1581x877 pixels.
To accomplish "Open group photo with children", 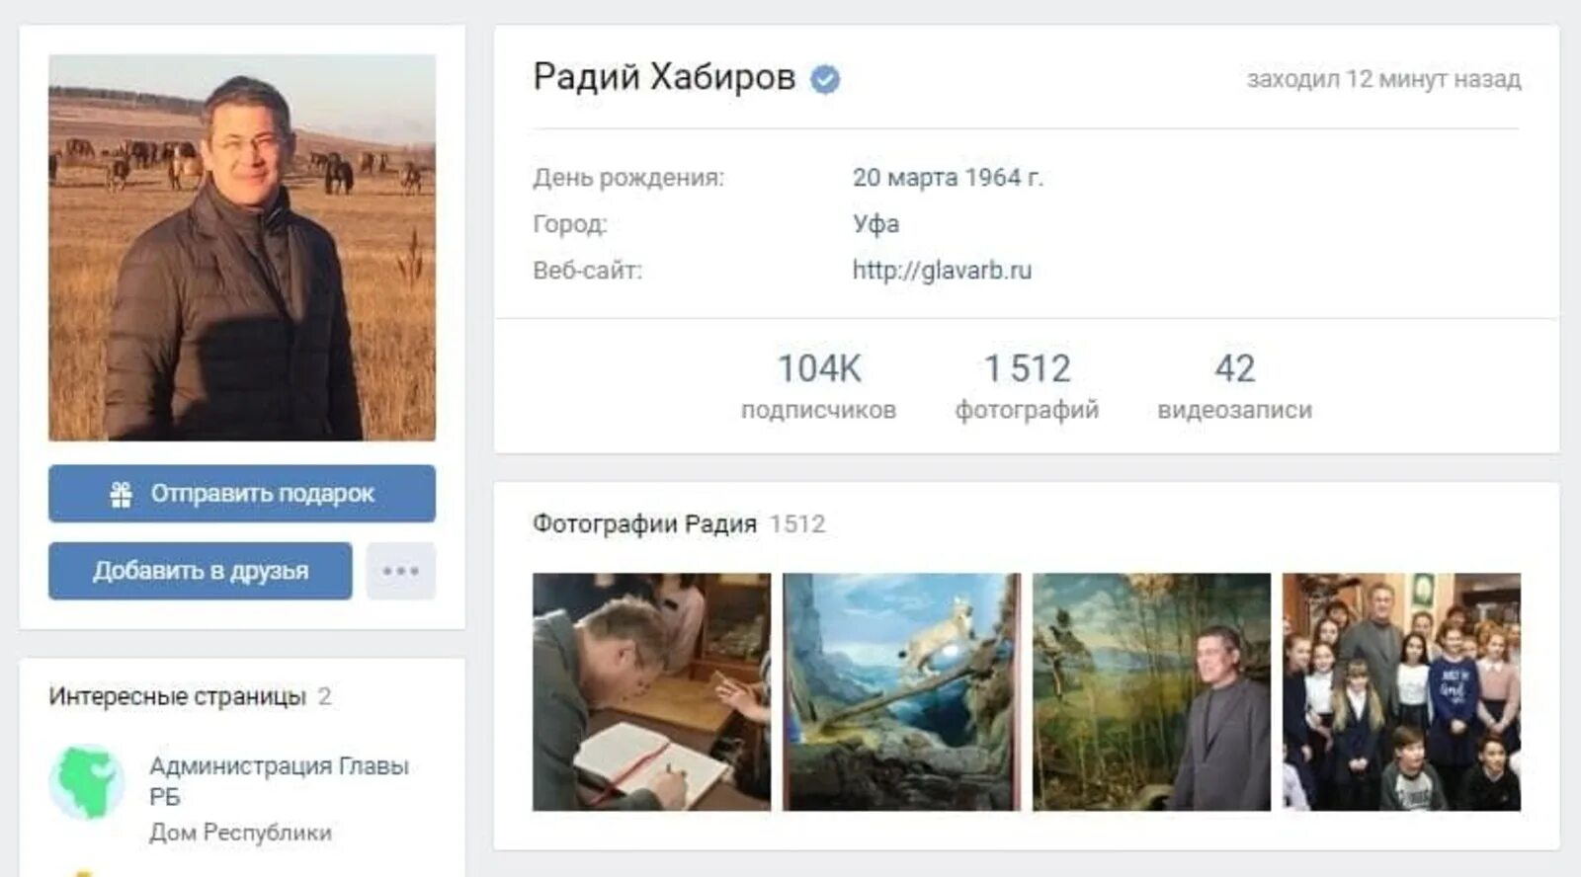I will click(x=1402, y=692).
